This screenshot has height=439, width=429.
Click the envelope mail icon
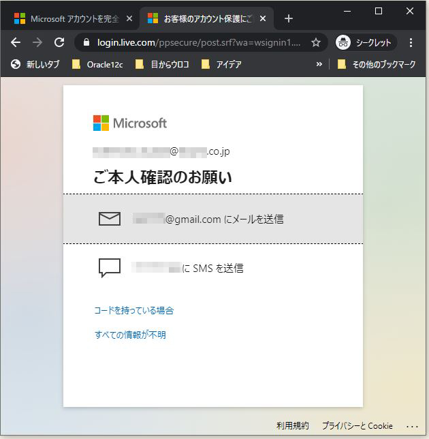(x=110, y=219)
